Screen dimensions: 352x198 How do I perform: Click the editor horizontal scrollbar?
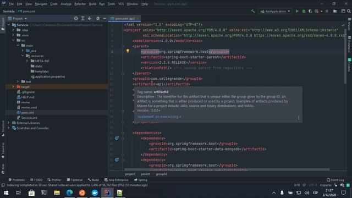click(227, 169)
